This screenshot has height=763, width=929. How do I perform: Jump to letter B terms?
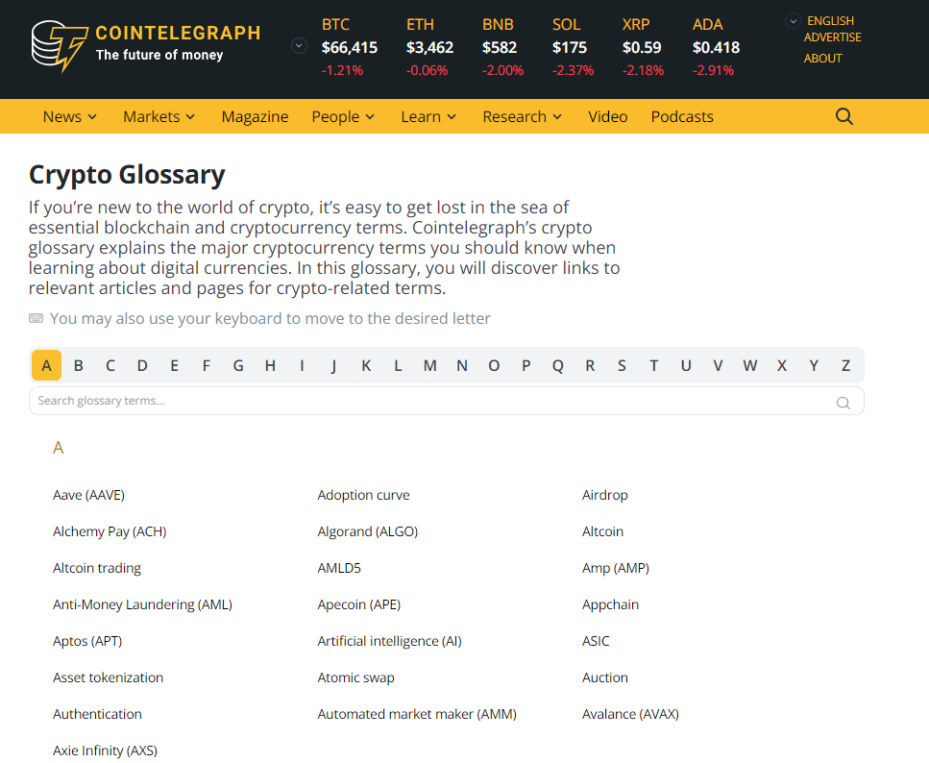pos(78,365)
